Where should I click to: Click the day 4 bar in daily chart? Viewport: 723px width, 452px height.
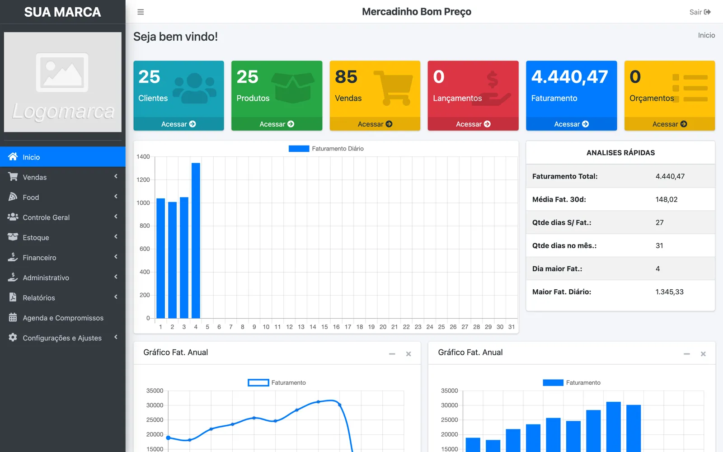(x=196, y=240)
